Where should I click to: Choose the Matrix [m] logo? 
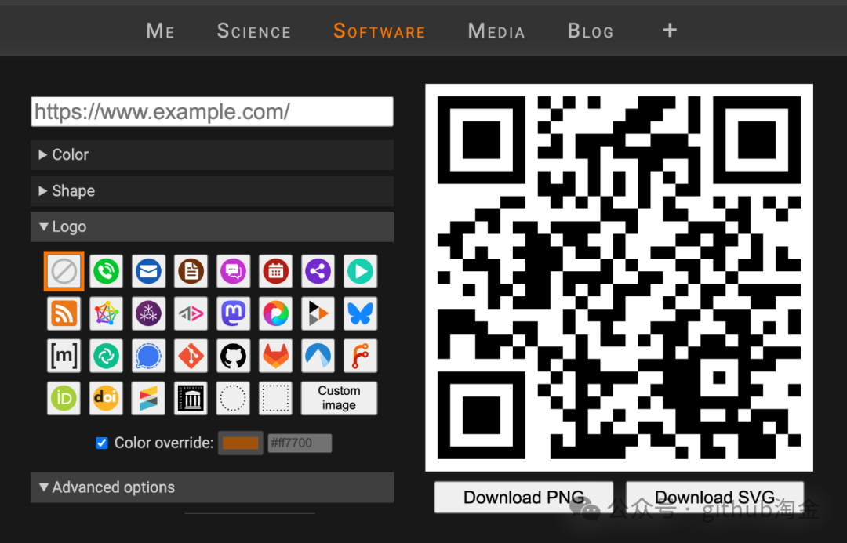(64, 356)
